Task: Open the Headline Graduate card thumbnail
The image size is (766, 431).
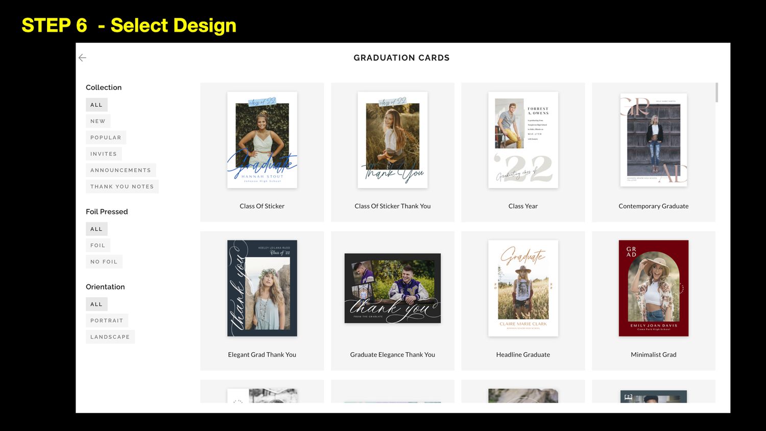Action: coord(523,288)
